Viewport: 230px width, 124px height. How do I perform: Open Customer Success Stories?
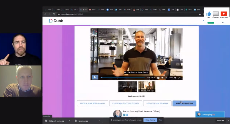tap(126, 103)
